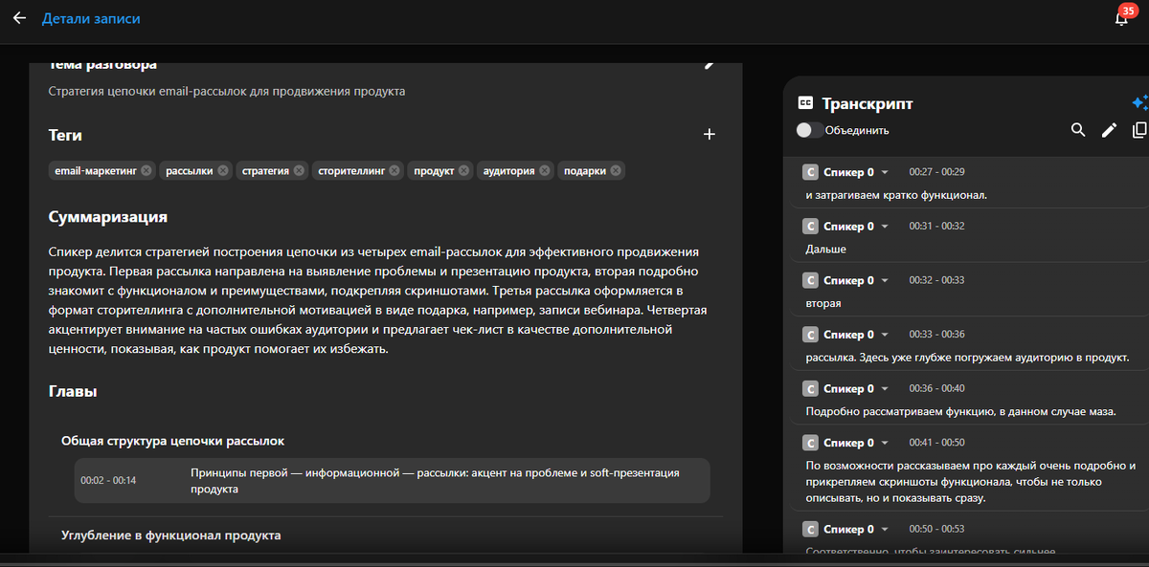This screenshot has height=567, width=1149.
Task: Remove the рассылки tag
Action: tap(222, 170)
